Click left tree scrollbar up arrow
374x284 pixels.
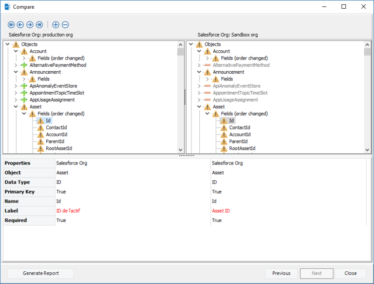tap(180, 45)
